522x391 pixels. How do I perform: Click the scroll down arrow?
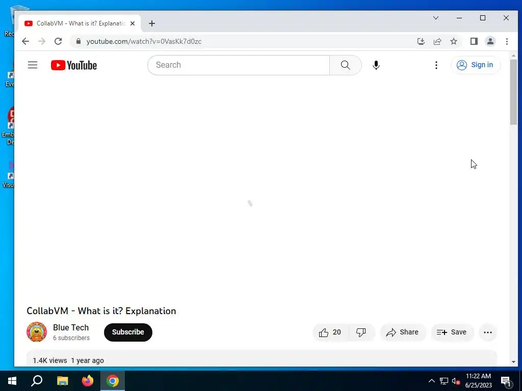pos(513,362)
